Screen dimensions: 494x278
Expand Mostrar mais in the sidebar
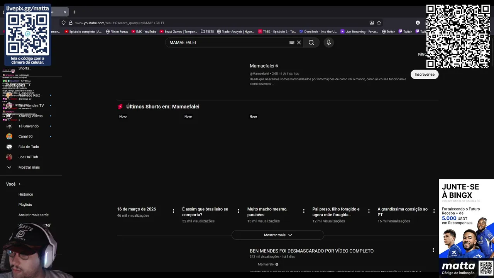click(x=29, y=168)
